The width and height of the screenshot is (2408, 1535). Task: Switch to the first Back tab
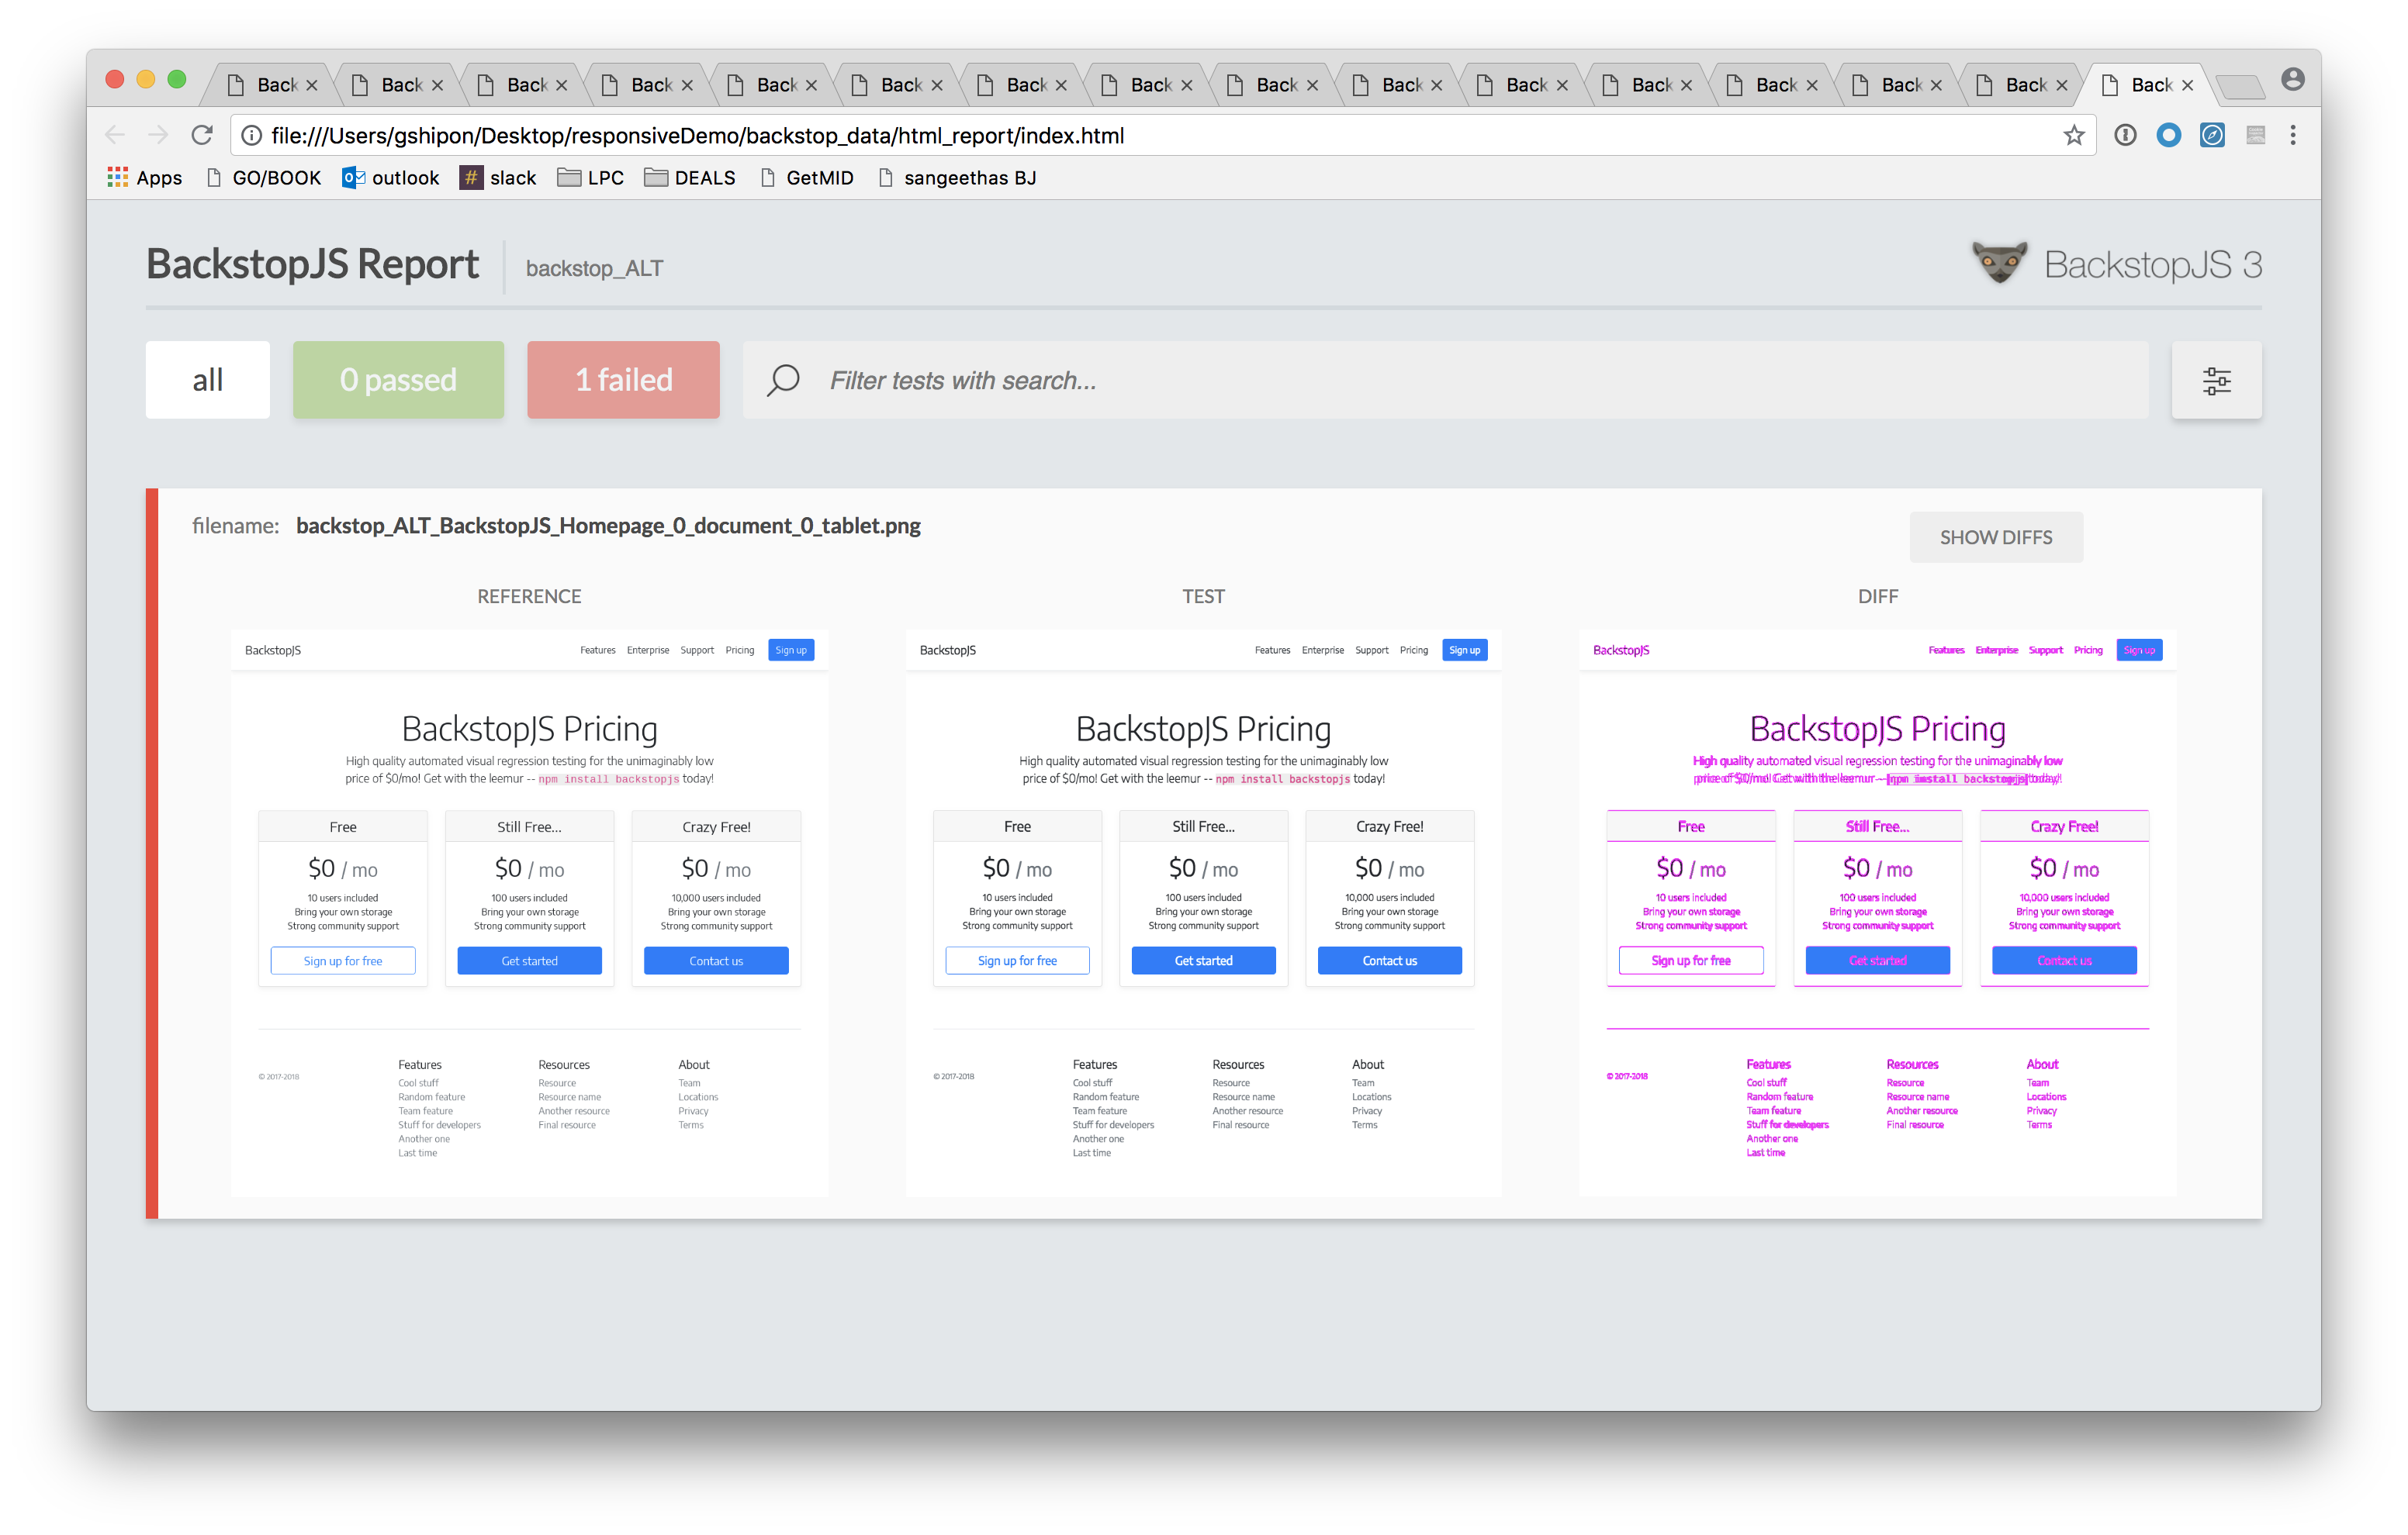(x=268, y=85)
